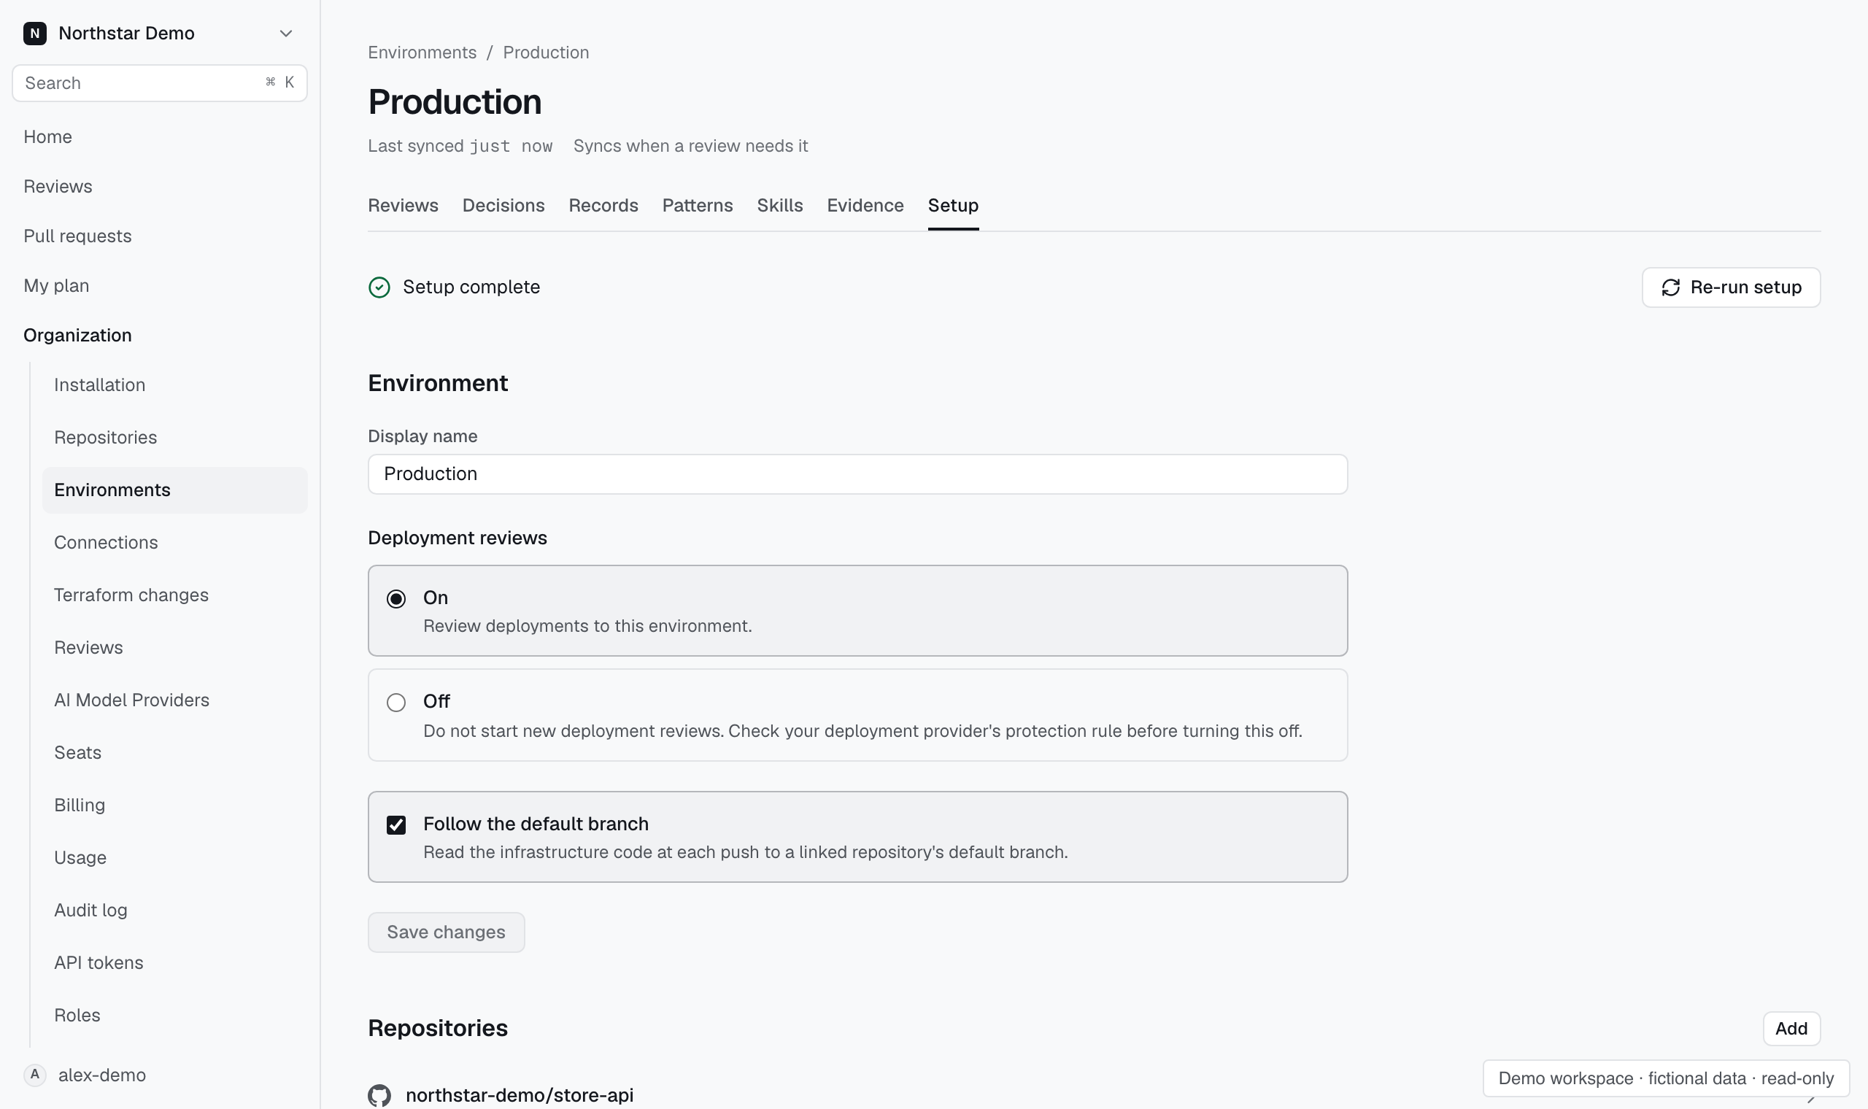Select the Setup tab

pos(953,206)
